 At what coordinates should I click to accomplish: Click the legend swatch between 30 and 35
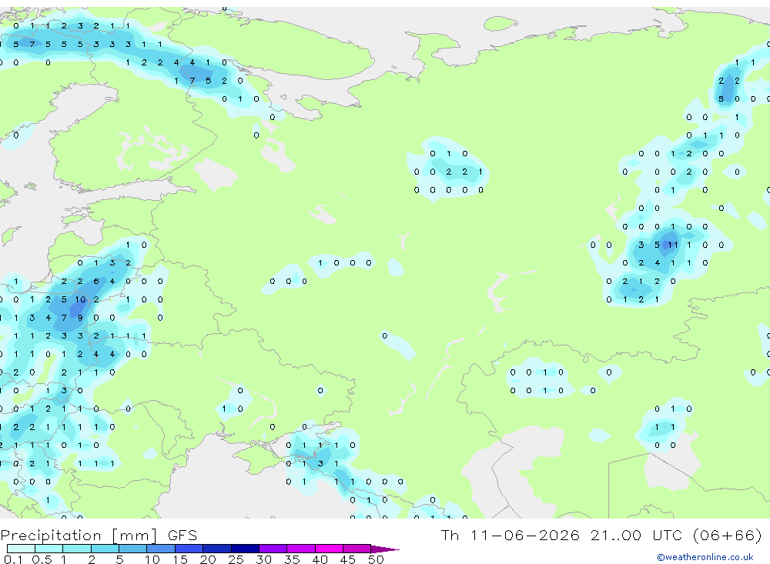pos(273,549)
